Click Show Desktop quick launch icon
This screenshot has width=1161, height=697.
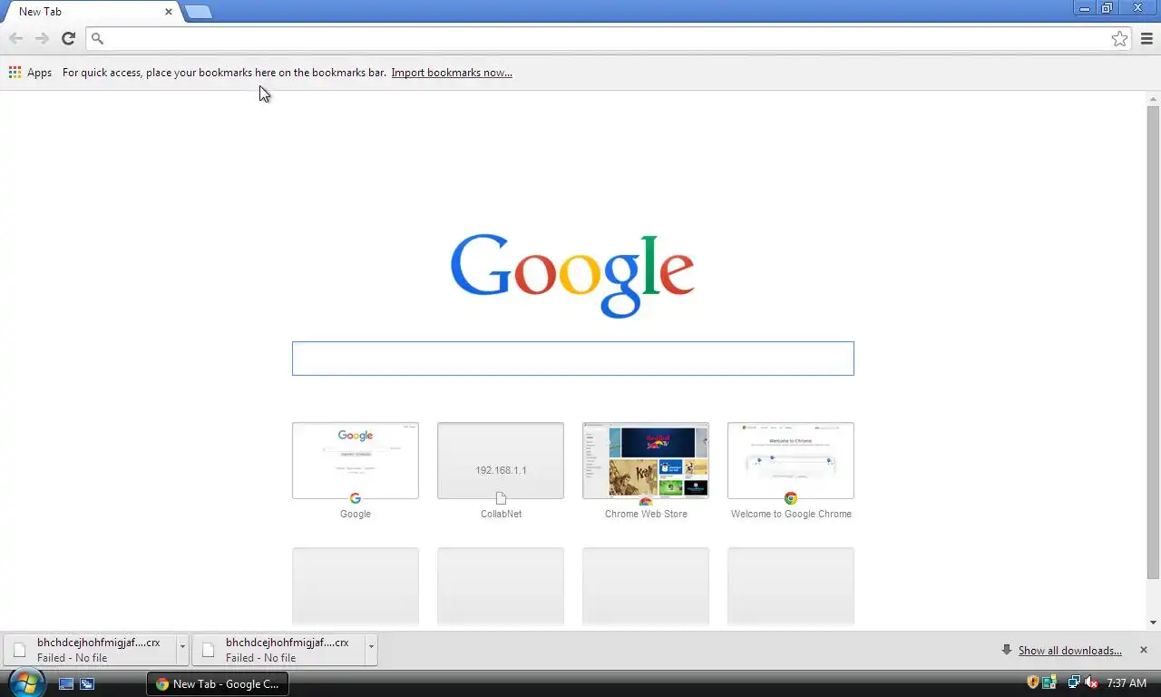(x=66, y=683)
